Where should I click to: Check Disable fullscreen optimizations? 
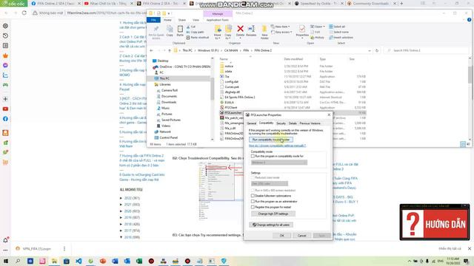click(x=253, y=196)
